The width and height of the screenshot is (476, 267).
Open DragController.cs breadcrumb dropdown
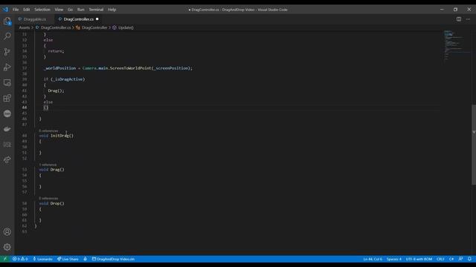coord(56,27)
